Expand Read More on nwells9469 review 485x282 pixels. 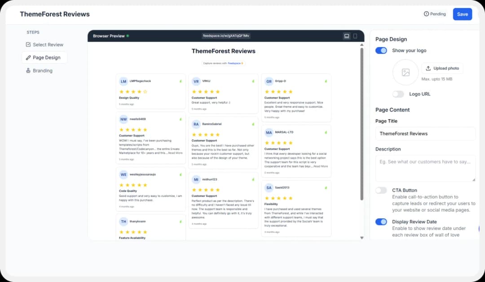(x=175, y=153)
